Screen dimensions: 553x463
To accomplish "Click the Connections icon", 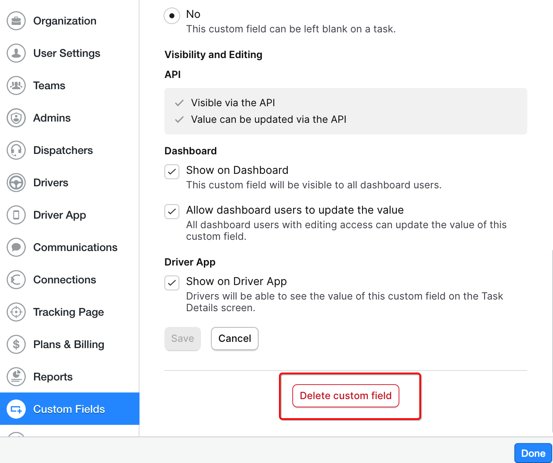I will [x=16, y=280].
